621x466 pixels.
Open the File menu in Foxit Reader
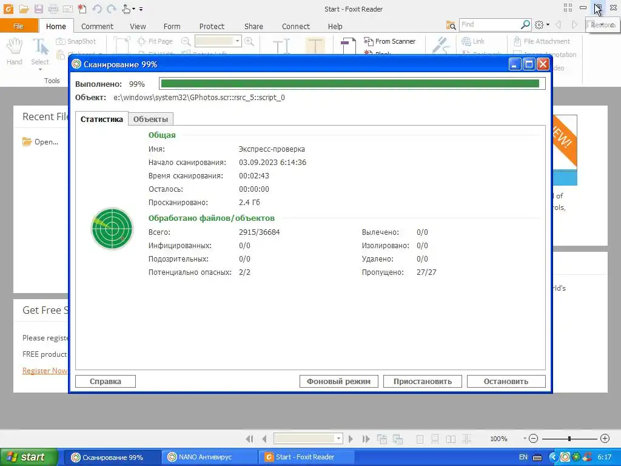(x=18, y=26)
